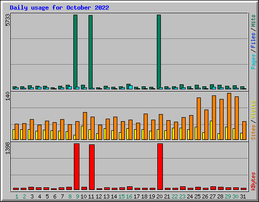Click the green hits bar for day 20
Screen dimensions: 259x202
click(x=159, y=52)
